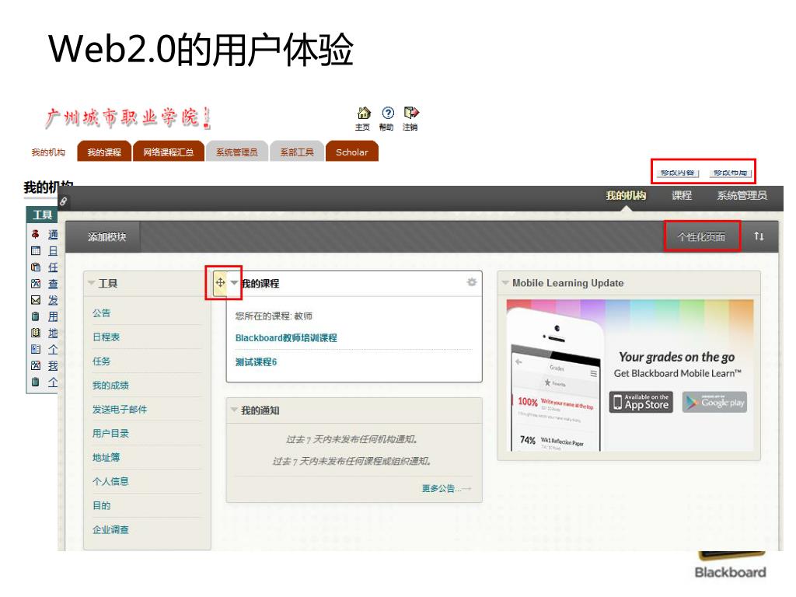Viewport: 796px width, 597px height.
Task: Select 课程 in the dark navigation bar
Action: [682, 195]
